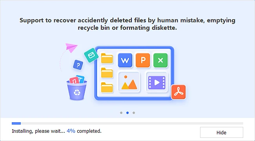Select the active blue second slide dot
The height and width of the screenshot is (141, 255).
pyautogui.click(x=127, y=113)
